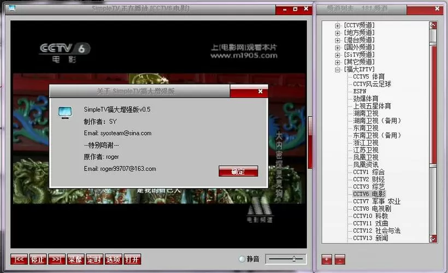
Task: Click the previous channel |<< button
Action: [x=19, y=259]
